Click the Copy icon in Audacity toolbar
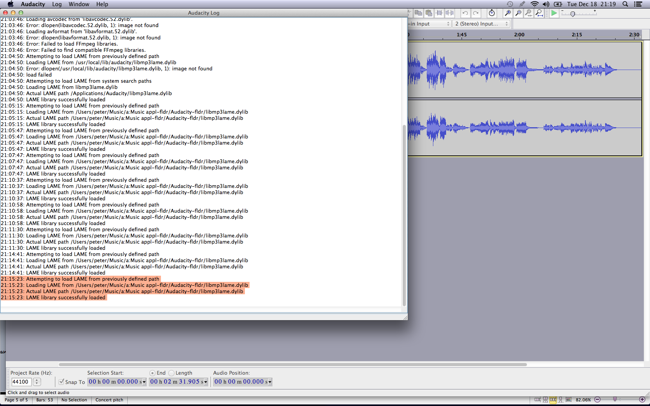The image size is (650, 406). tap(418, 13)
